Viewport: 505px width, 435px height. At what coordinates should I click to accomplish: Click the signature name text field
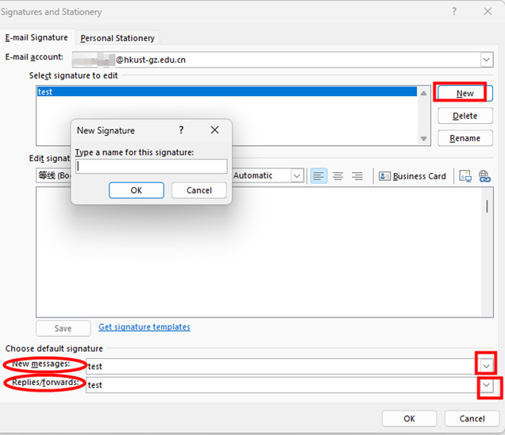[151, 167]
